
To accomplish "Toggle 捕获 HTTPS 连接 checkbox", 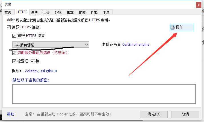I will [x=9, y=27].
